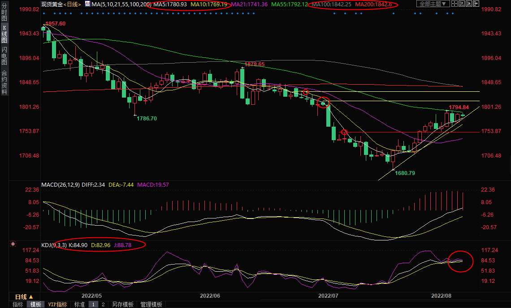Image resolution: width=511 pixels, height=308 pixels.
Task: Open 合约资料 in the left sidebar
Action: point(4,82)
